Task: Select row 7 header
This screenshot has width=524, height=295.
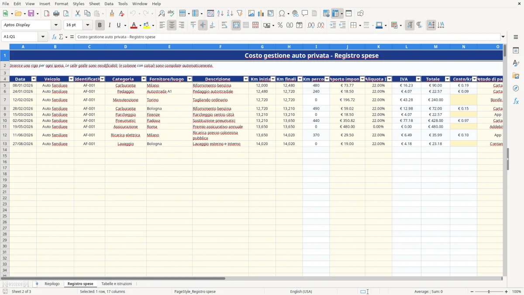Action: [5, 100]
